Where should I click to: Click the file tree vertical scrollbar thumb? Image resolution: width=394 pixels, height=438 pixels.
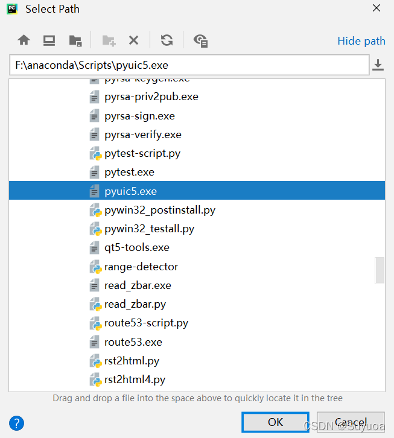[x=380, y=270]
